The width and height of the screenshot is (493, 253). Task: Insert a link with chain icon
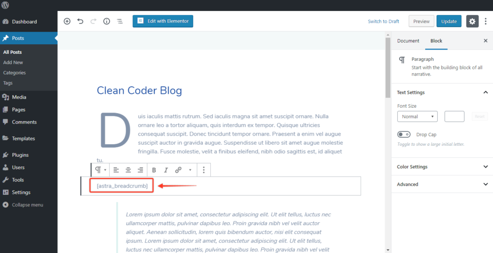pos(178,170)
